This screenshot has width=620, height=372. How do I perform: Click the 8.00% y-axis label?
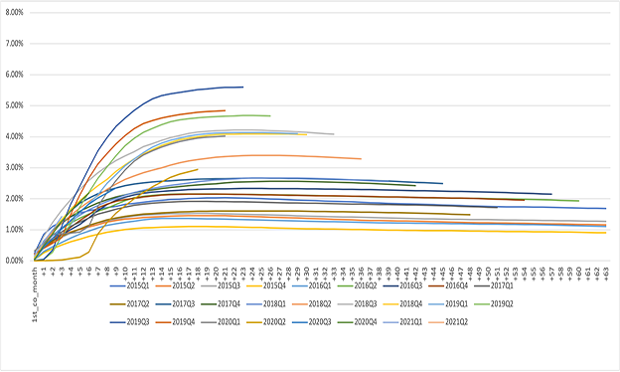[x=15, y=12]
